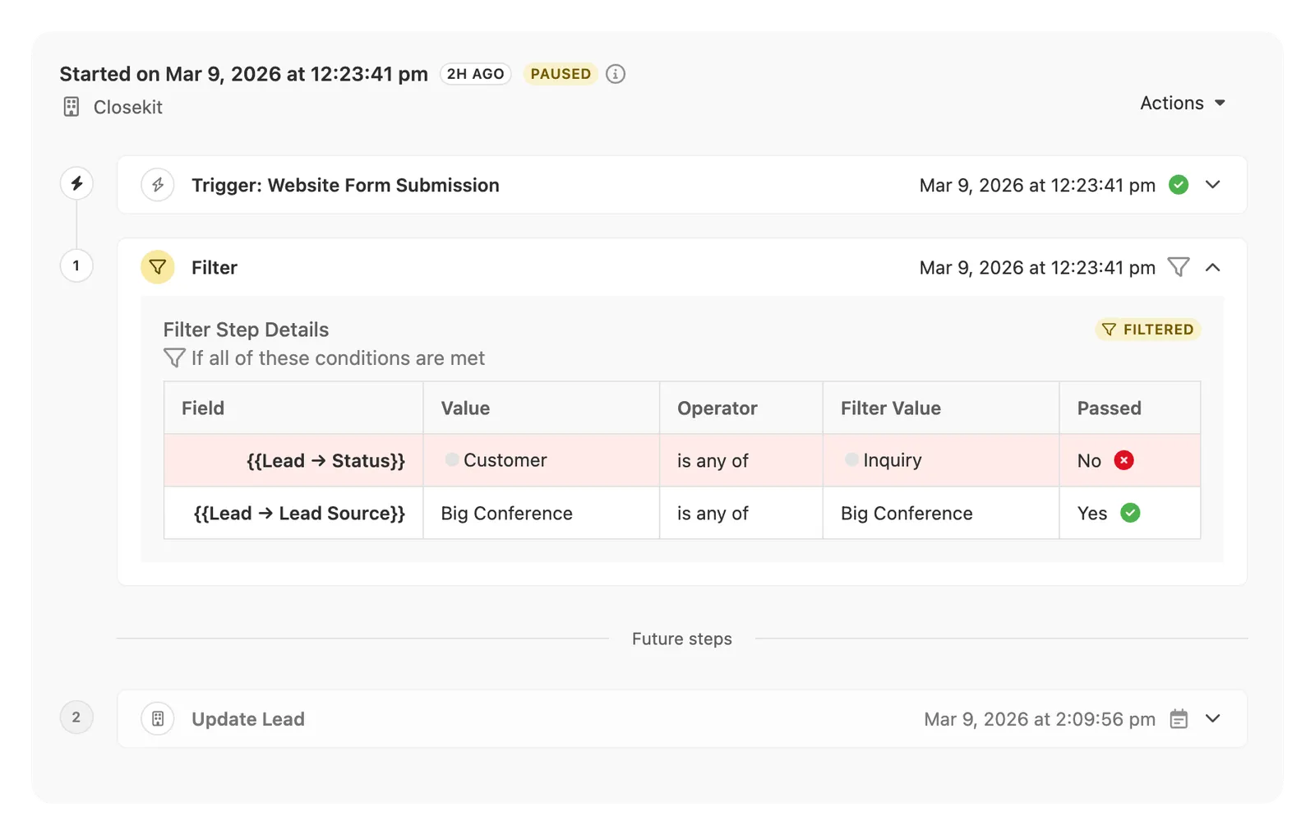This screenshot has height=835, width=1315.
Task: Click the PAUSED status badge
Action: point(561,74)
